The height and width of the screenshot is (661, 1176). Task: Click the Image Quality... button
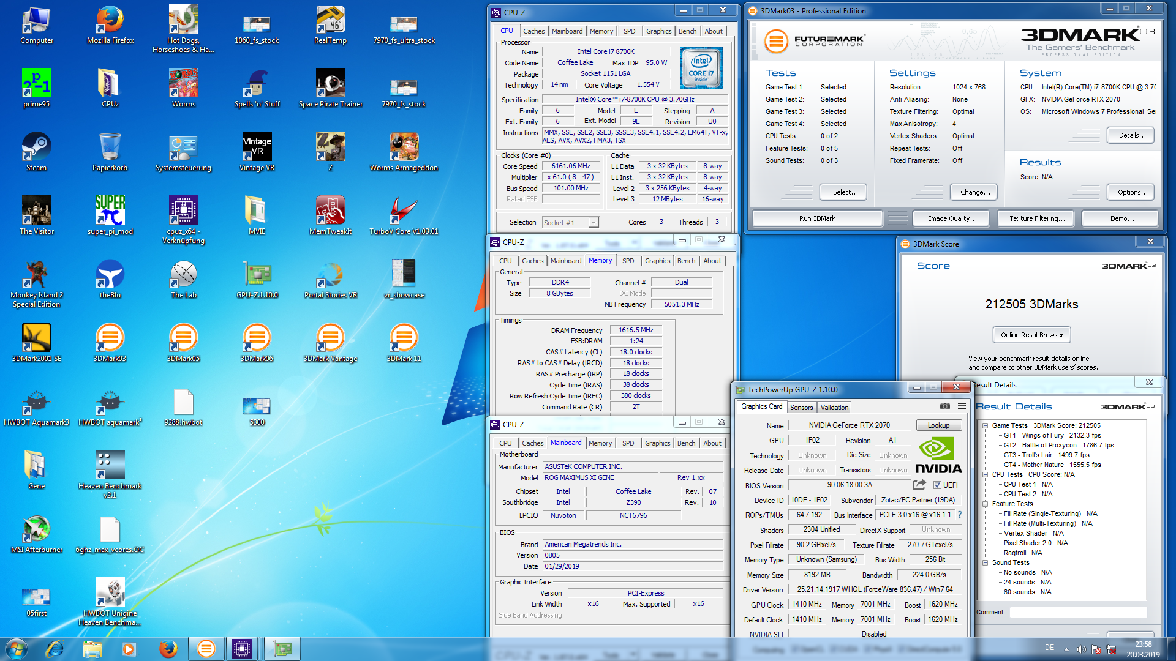pyautogui.click(x=952, y=218)
